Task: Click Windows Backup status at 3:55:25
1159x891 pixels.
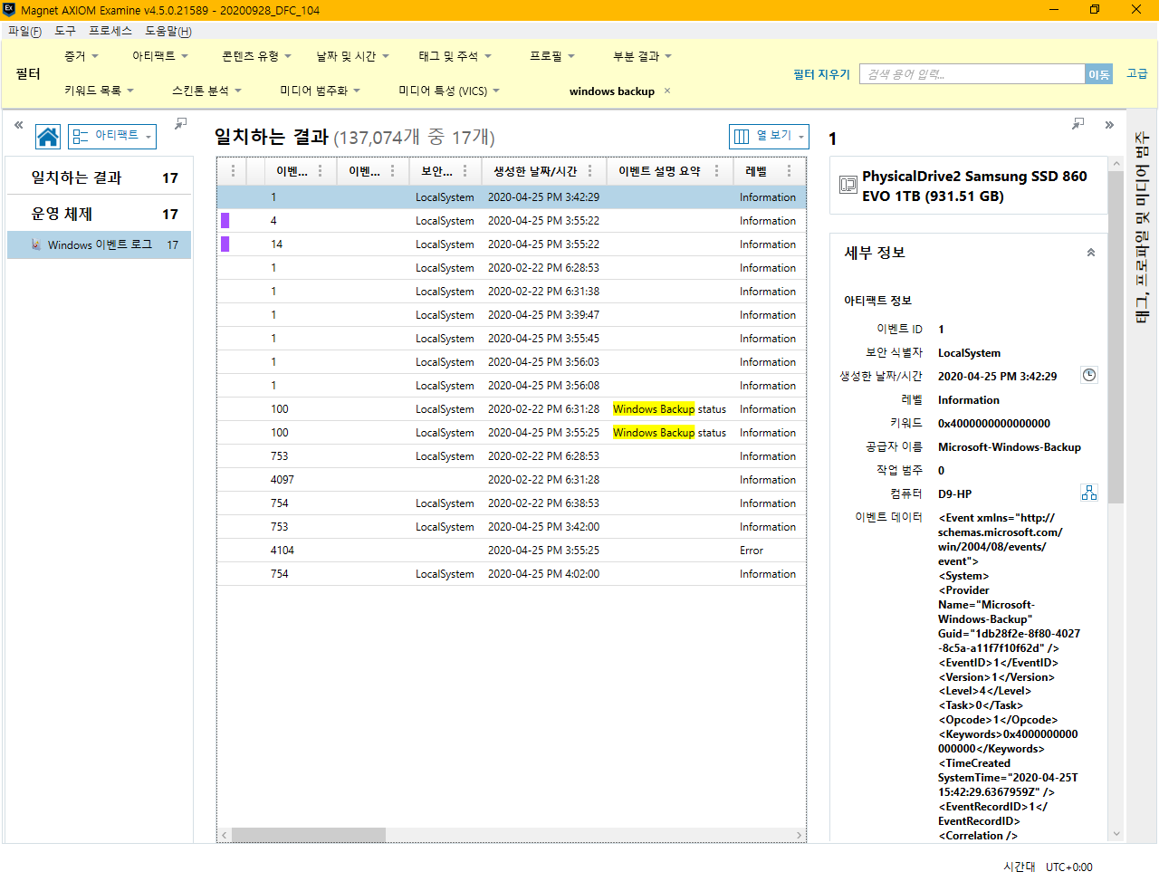Action: coord(669,433)
